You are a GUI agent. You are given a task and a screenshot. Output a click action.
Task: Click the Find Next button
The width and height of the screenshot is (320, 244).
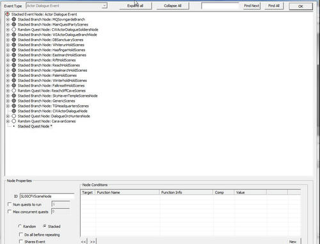[x=252, y=6]
